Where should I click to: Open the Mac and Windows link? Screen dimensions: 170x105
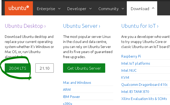pyautogui.click(x=77, y=83)
